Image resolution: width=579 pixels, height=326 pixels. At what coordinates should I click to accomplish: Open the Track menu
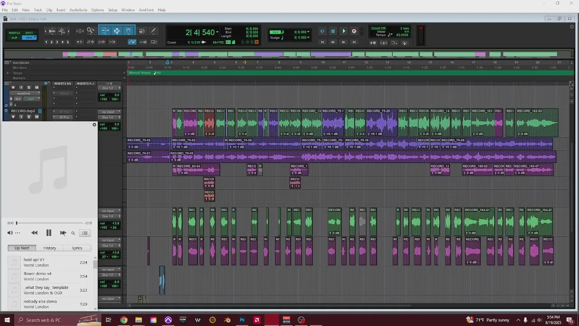coord(38,10)
